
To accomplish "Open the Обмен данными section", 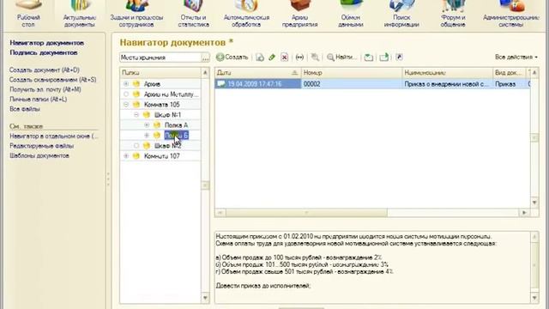I will click(x=351, y=14).
